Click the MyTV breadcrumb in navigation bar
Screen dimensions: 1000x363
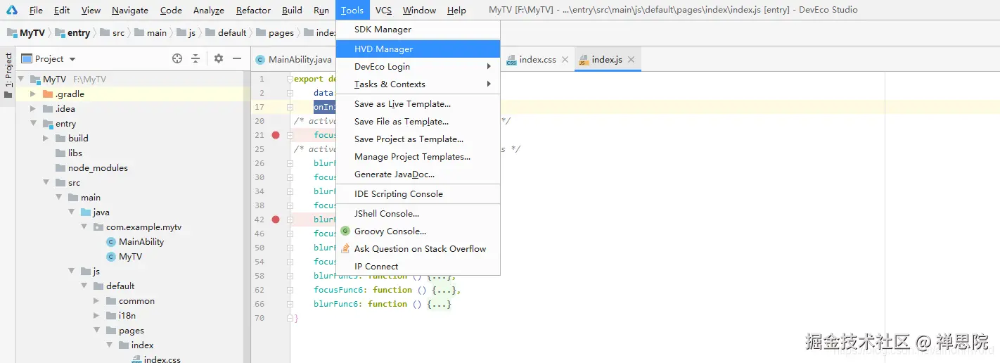[26, 33]
